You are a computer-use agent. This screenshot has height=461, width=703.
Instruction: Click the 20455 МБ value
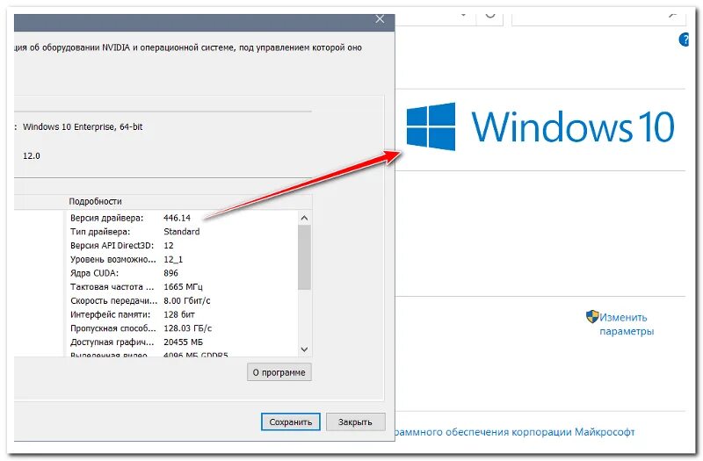[183, 342]
